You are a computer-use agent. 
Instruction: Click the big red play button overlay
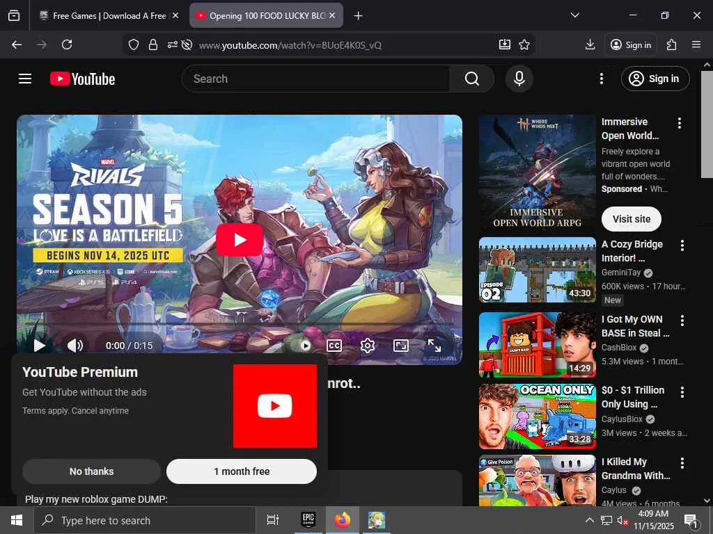(240, 240)
